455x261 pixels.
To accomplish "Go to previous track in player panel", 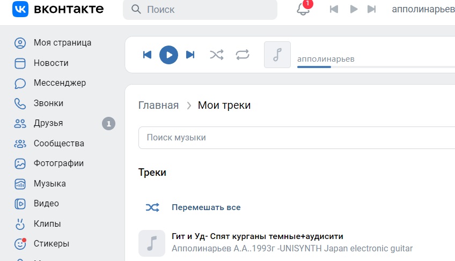I will point(147,55).
